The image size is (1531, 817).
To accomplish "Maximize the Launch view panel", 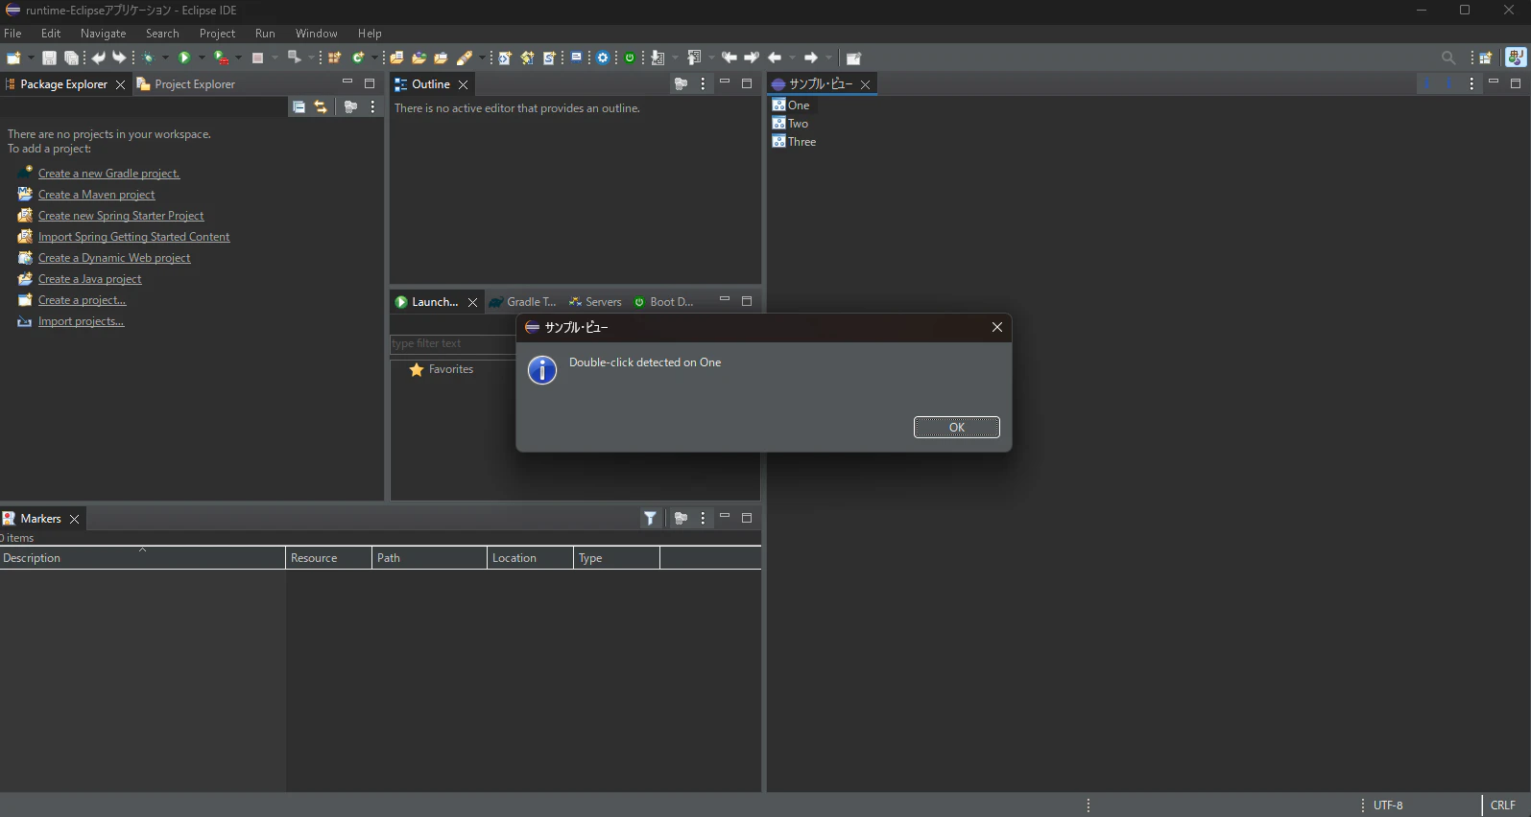I will pyautogui.click(x=747, y=301).
